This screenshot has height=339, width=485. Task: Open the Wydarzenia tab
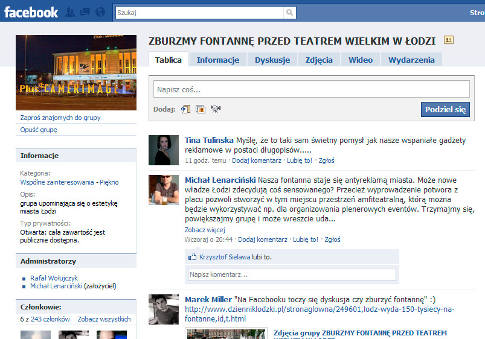click(x=411, y=60)
